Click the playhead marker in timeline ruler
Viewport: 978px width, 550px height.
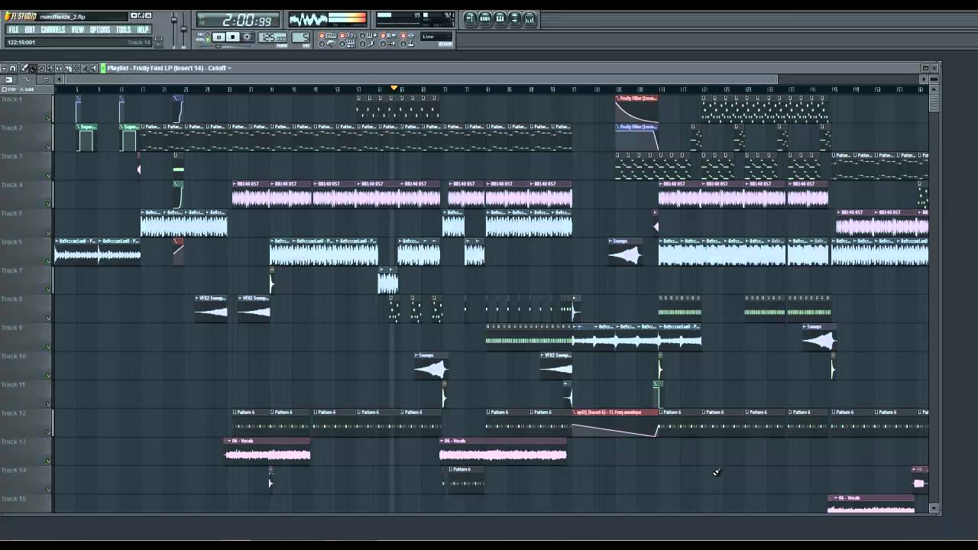click(x=394, y=88)
